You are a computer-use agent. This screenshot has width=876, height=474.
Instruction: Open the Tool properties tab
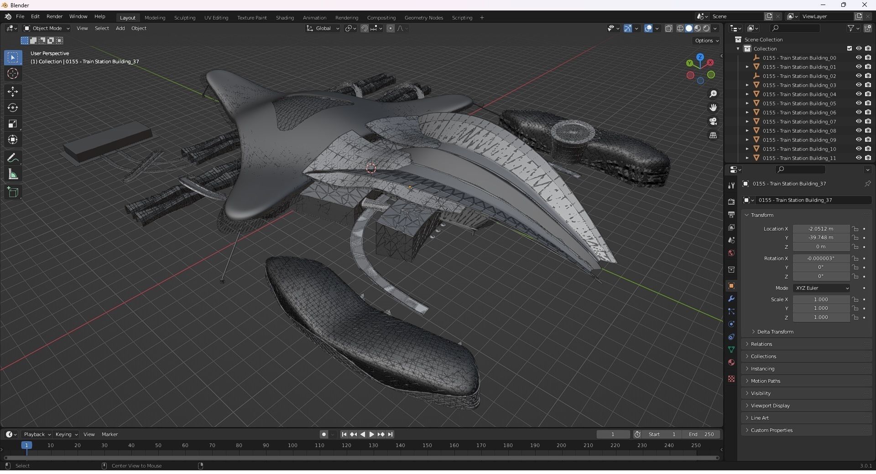[731, 185]
